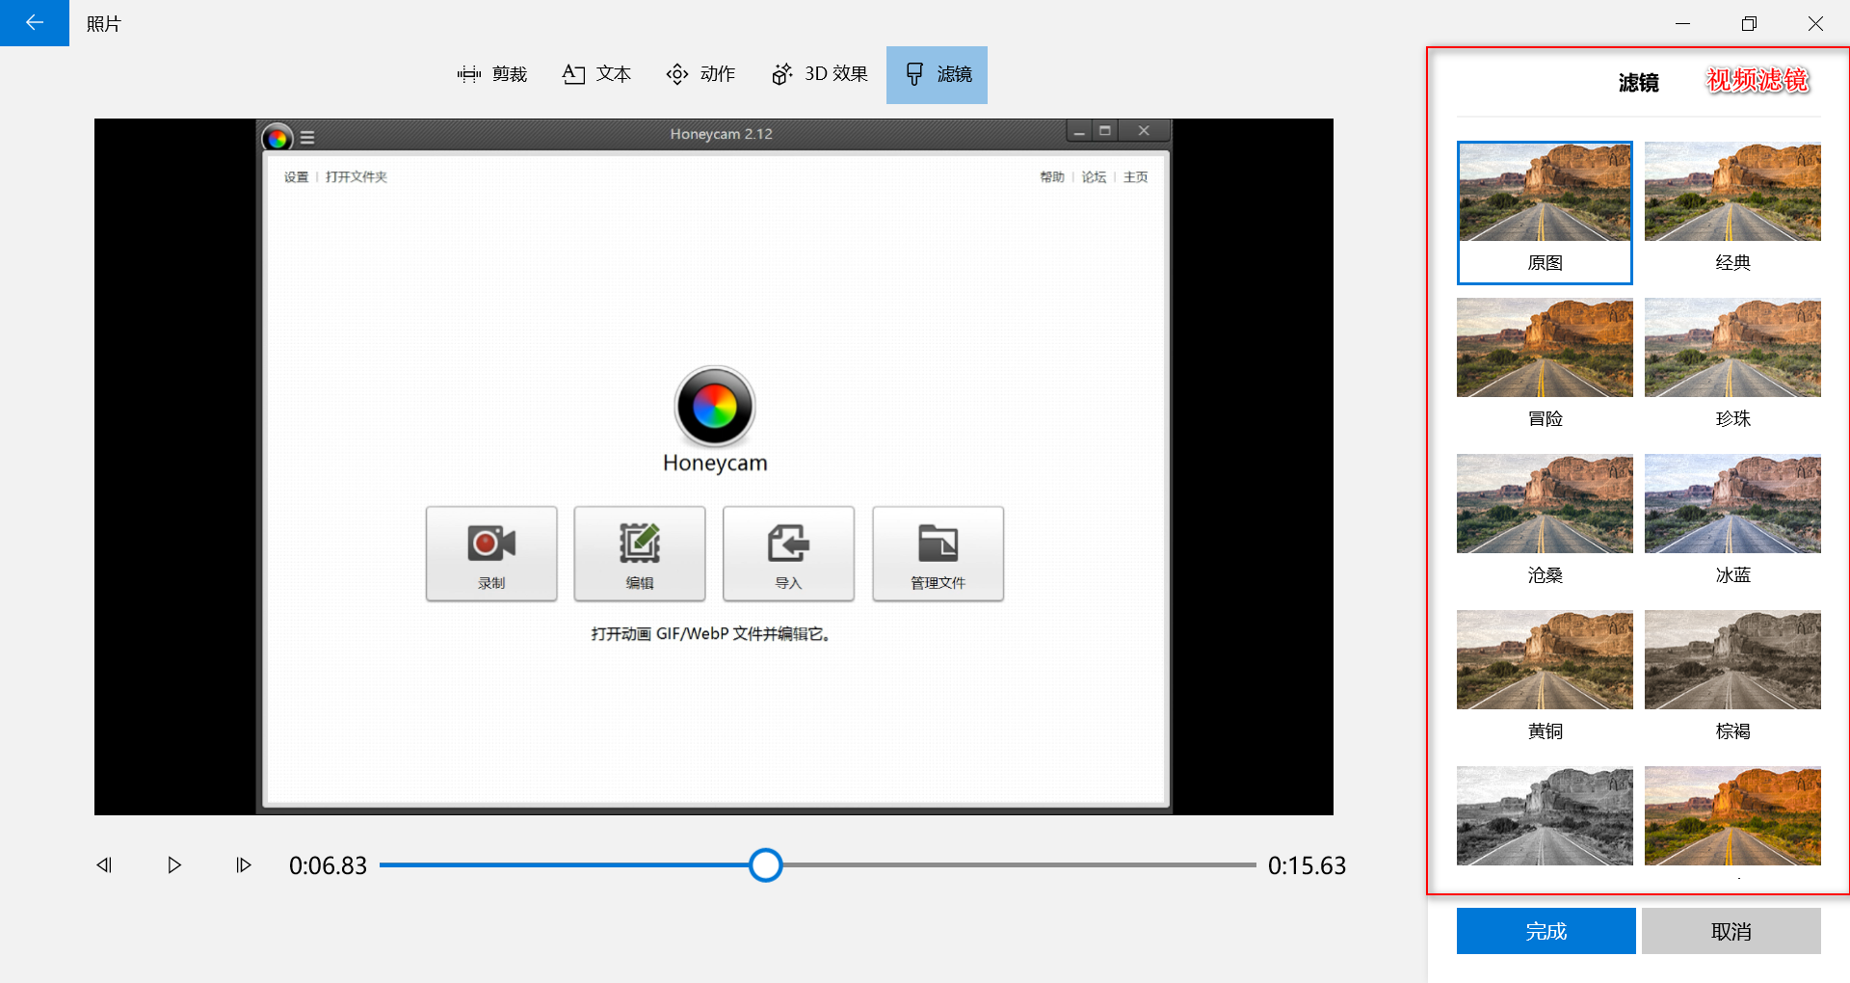Apply the black and white filter thumbnail
The height and width of the screenshot is (983, 1850).
(x=1545, y=815)
